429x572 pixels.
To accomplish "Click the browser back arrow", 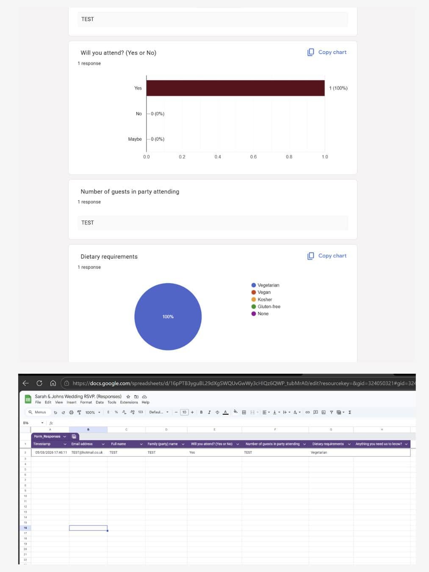I will click(x=25, y=383).
